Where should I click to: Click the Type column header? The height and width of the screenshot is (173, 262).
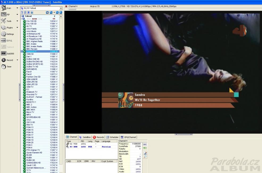(x=72, y=141)
